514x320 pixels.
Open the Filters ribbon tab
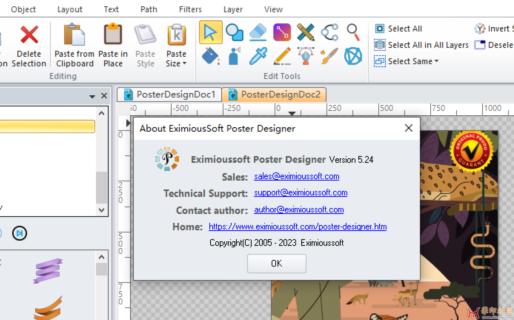190,9
